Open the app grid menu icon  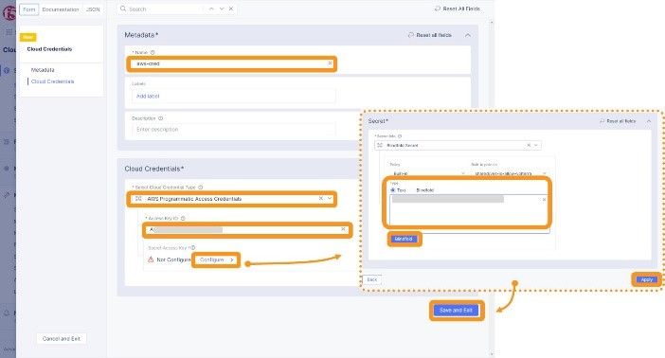point(9,32)
